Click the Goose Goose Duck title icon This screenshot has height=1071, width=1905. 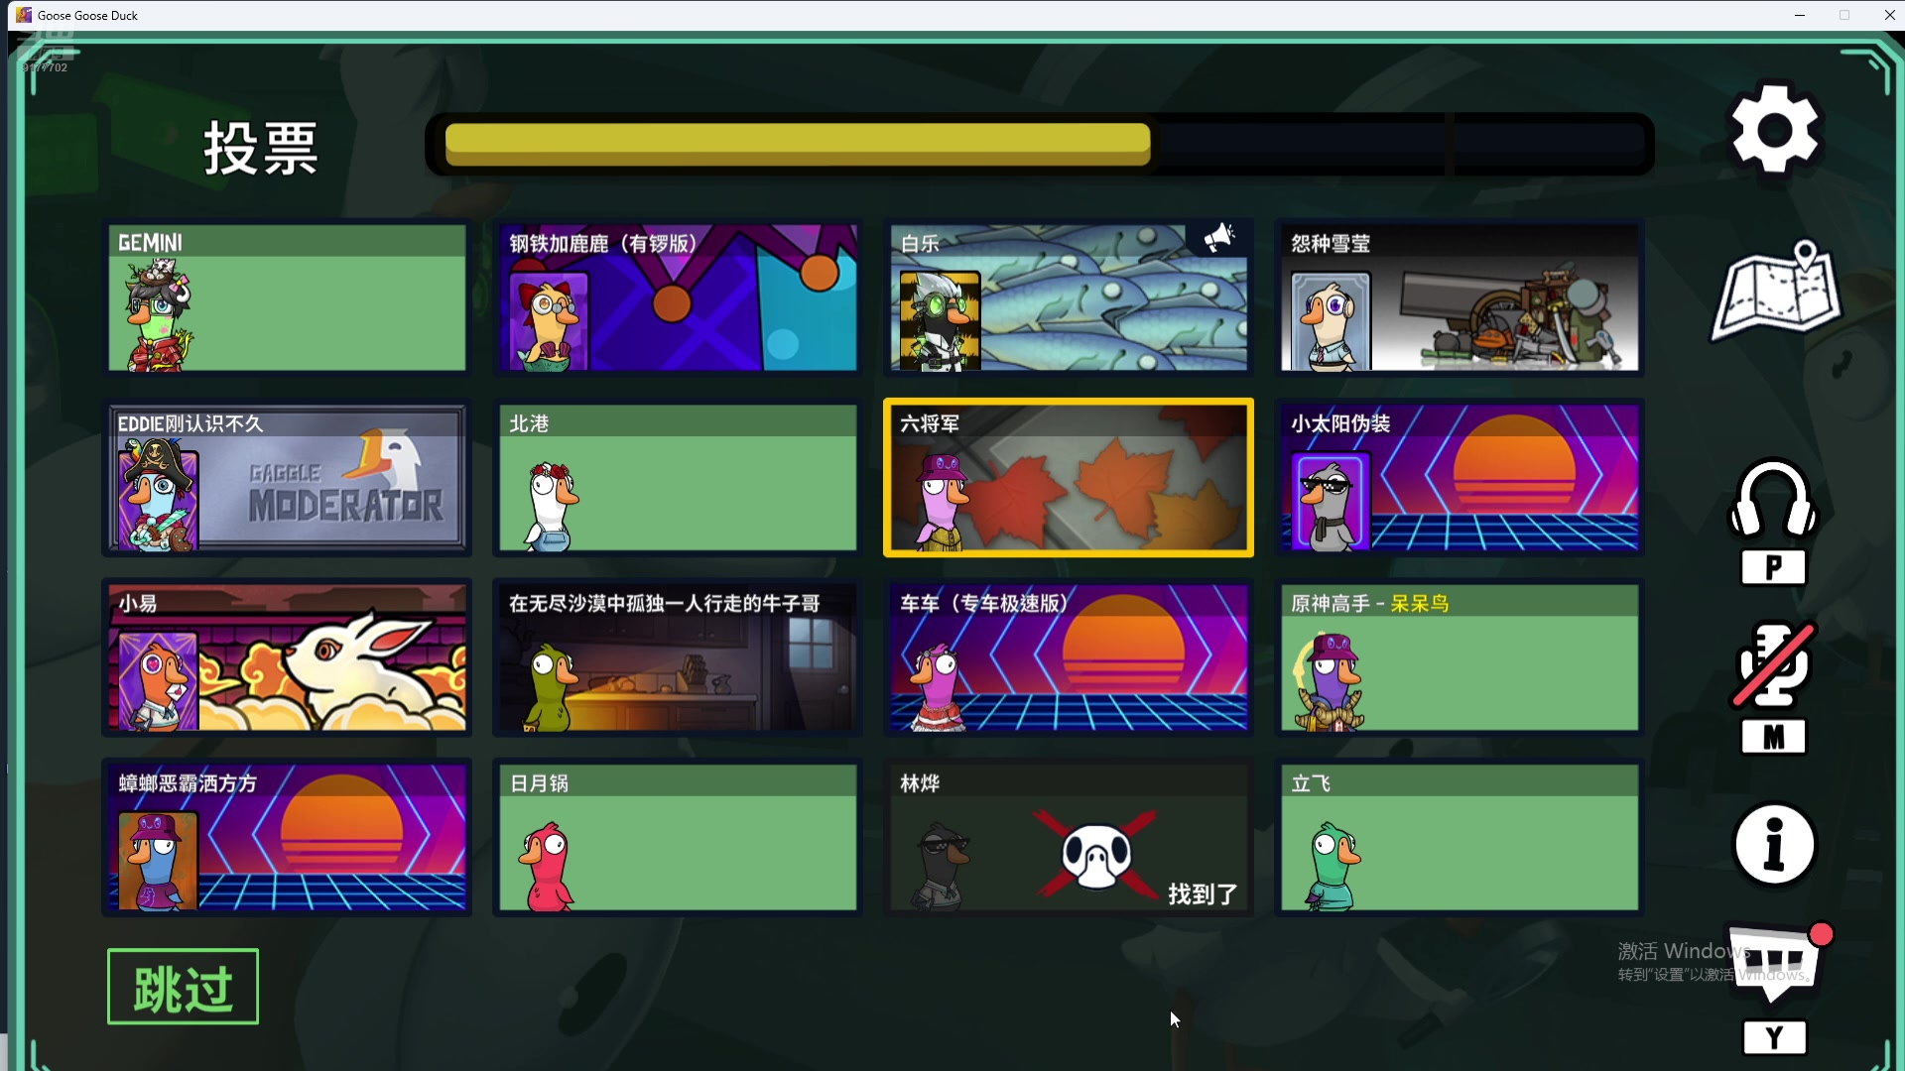[x=24, y=15]
